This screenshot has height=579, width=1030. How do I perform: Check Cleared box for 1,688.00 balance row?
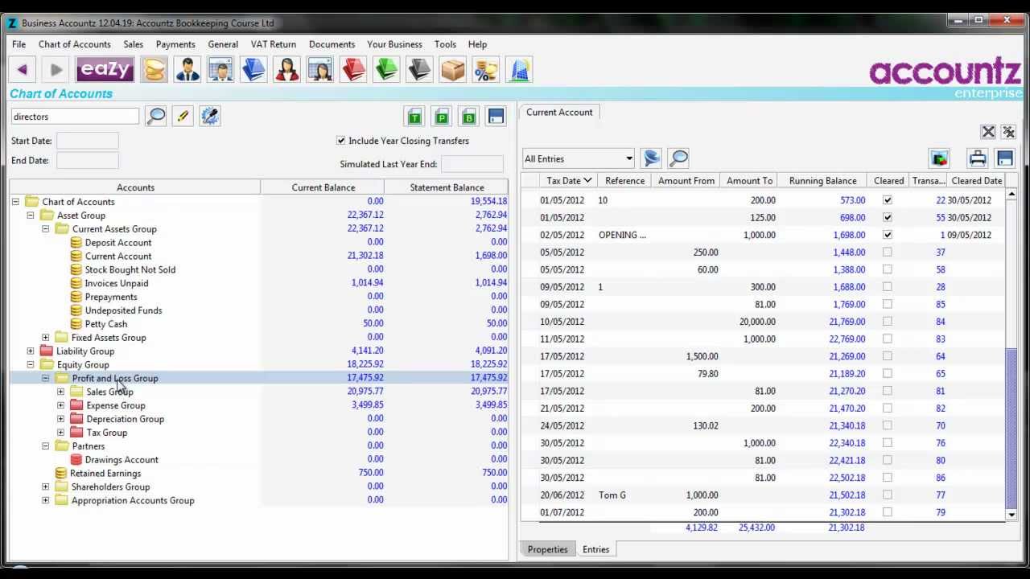point(888,287)
